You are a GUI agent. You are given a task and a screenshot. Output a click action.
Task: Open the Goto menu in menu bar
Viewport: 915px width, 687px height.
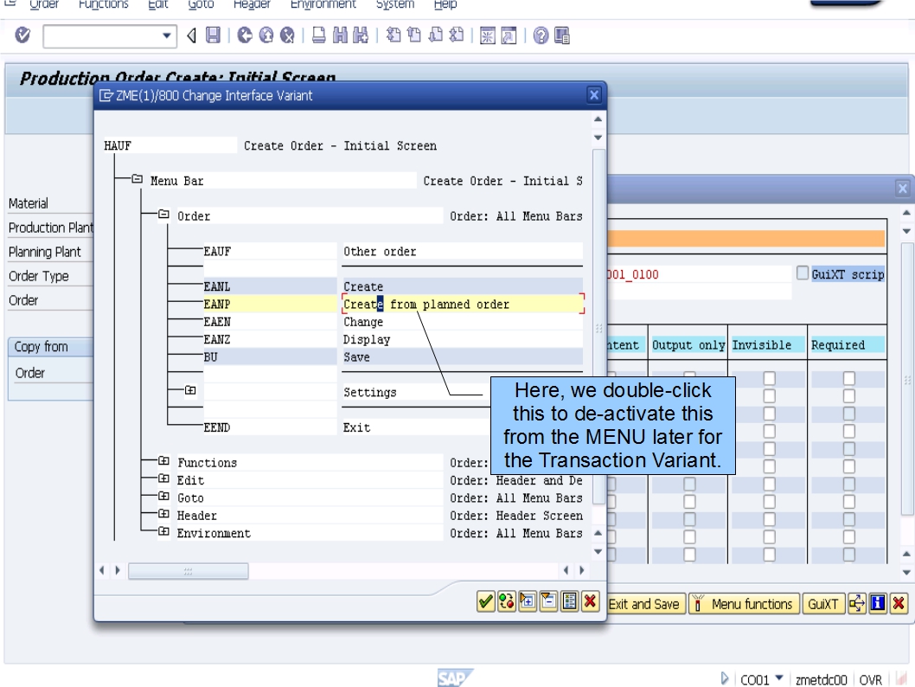[201, 4]
